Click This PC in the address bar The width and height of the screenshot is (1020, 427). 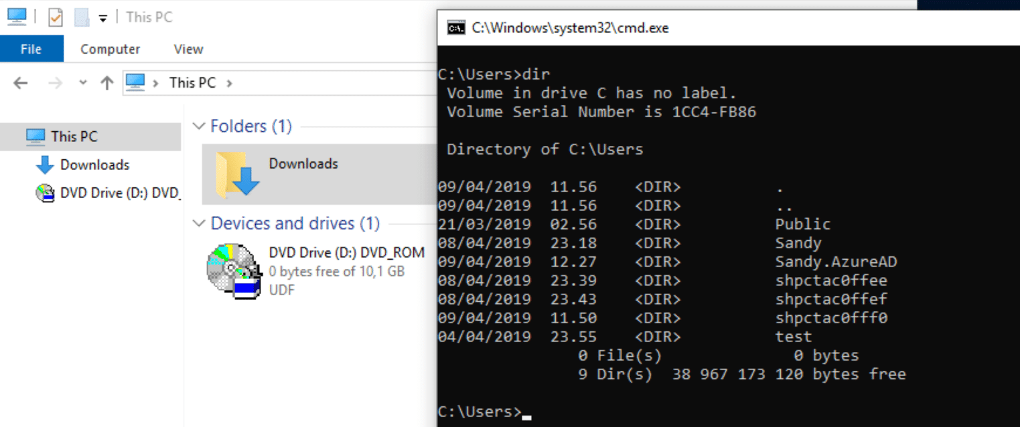pyautogui.click(x=192, y=83)
